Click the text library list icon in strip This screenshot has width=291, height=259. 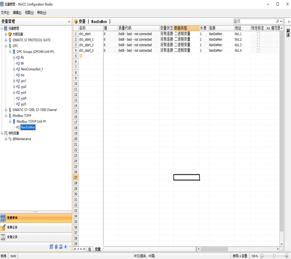pyautogui.click(x=52, y=247)
